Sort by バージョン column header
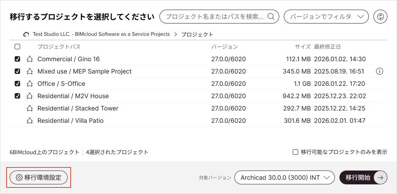This screenshot has width=397, height=194. point(225,47)
